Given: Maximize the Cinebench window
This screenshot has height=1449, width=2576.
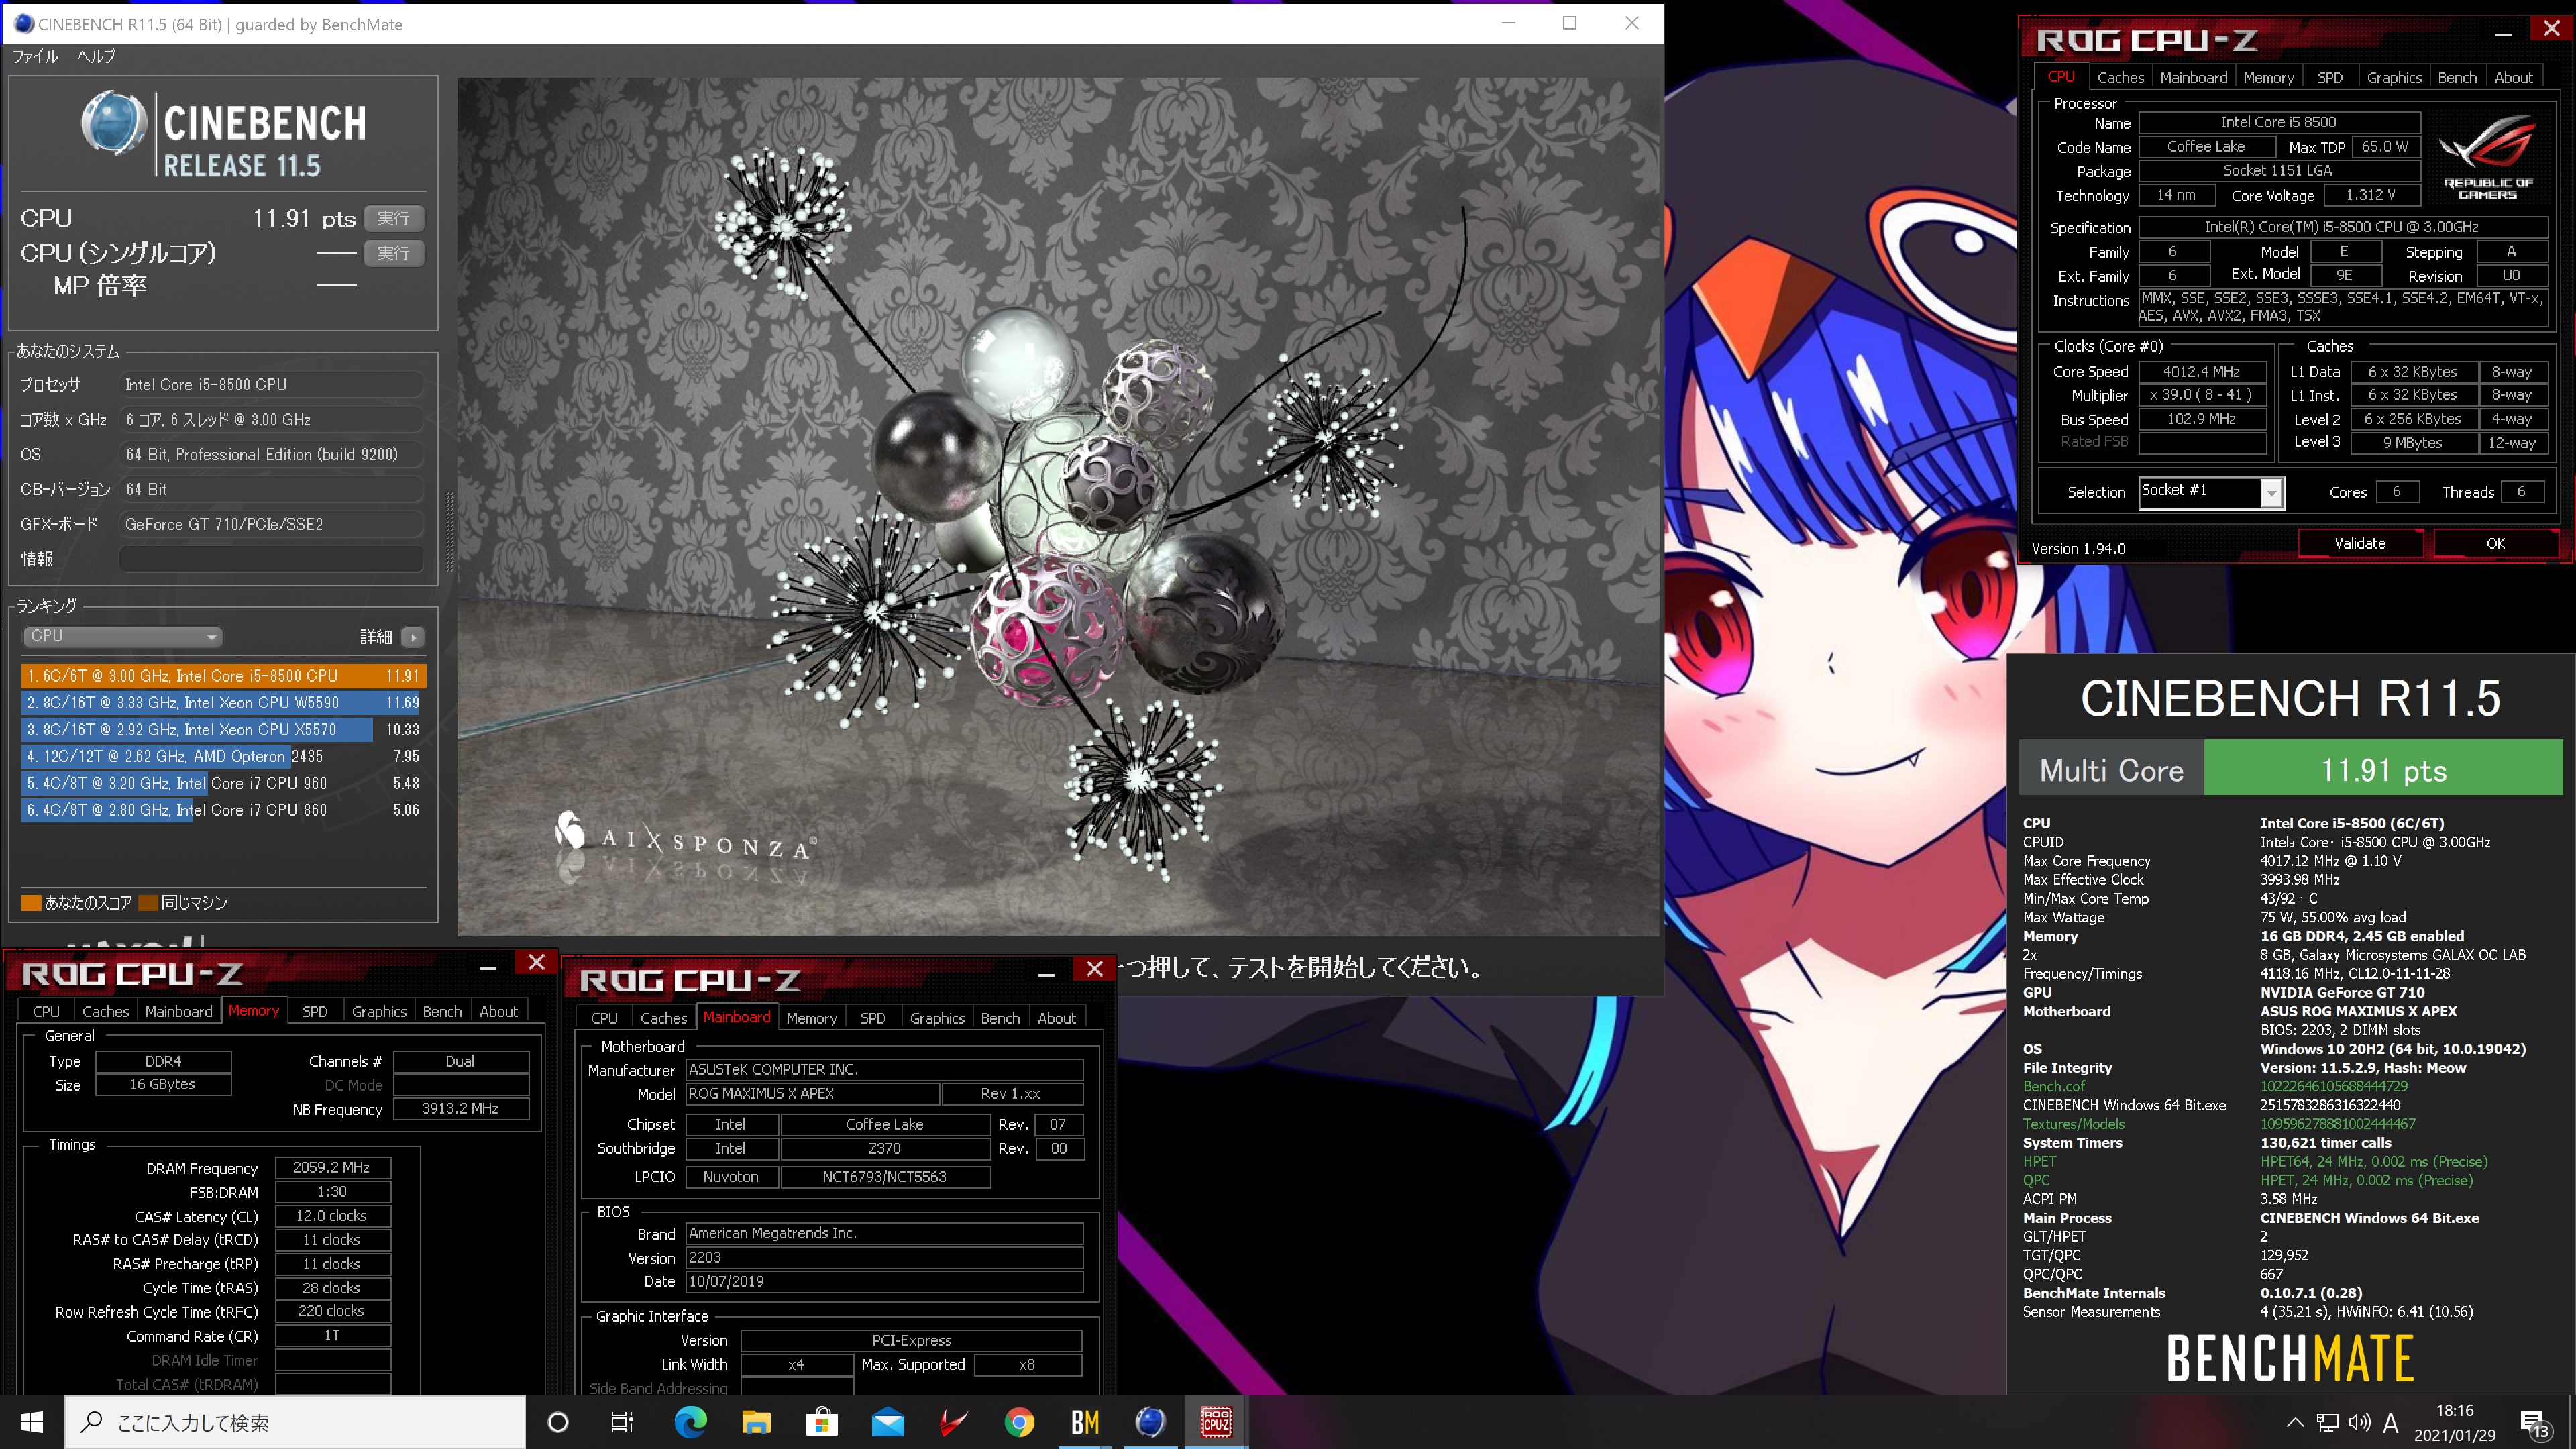Looking at the screenshot, I should pos(1570,23).
